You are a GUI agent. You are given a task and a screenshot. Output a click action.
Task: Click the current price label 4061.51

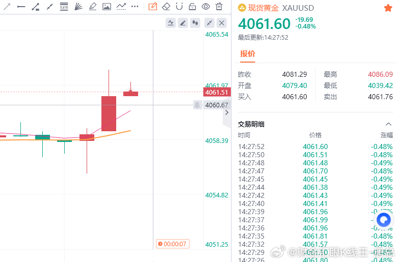217,92
